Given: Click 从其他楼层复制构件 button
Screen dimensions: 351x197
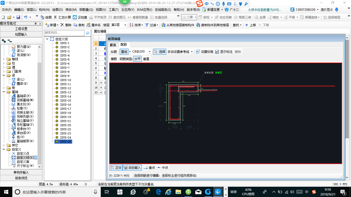Looking at the screenshot, I should 178,25.
